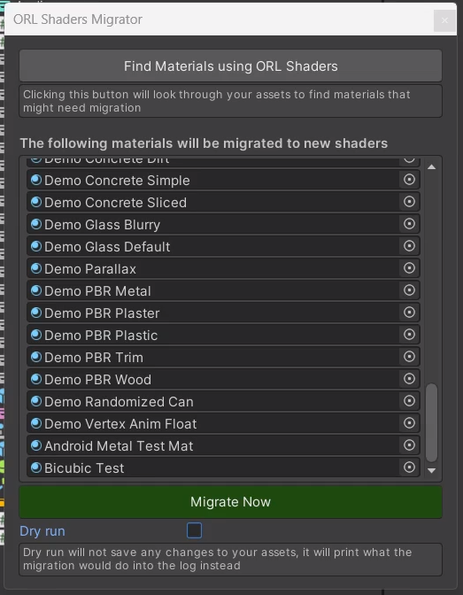Click Find Materials using ORL Shaders button

coord(230,66)
